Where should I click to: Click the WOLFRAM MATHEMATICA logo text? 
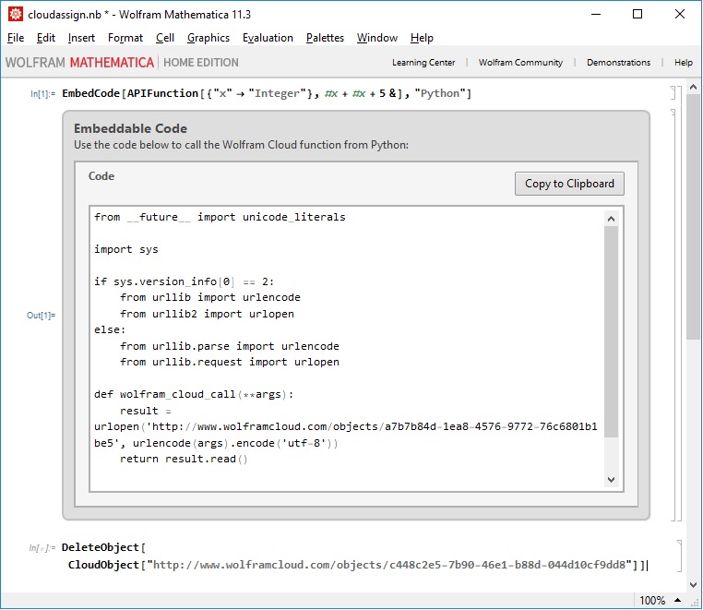click(x=79, y=63)
